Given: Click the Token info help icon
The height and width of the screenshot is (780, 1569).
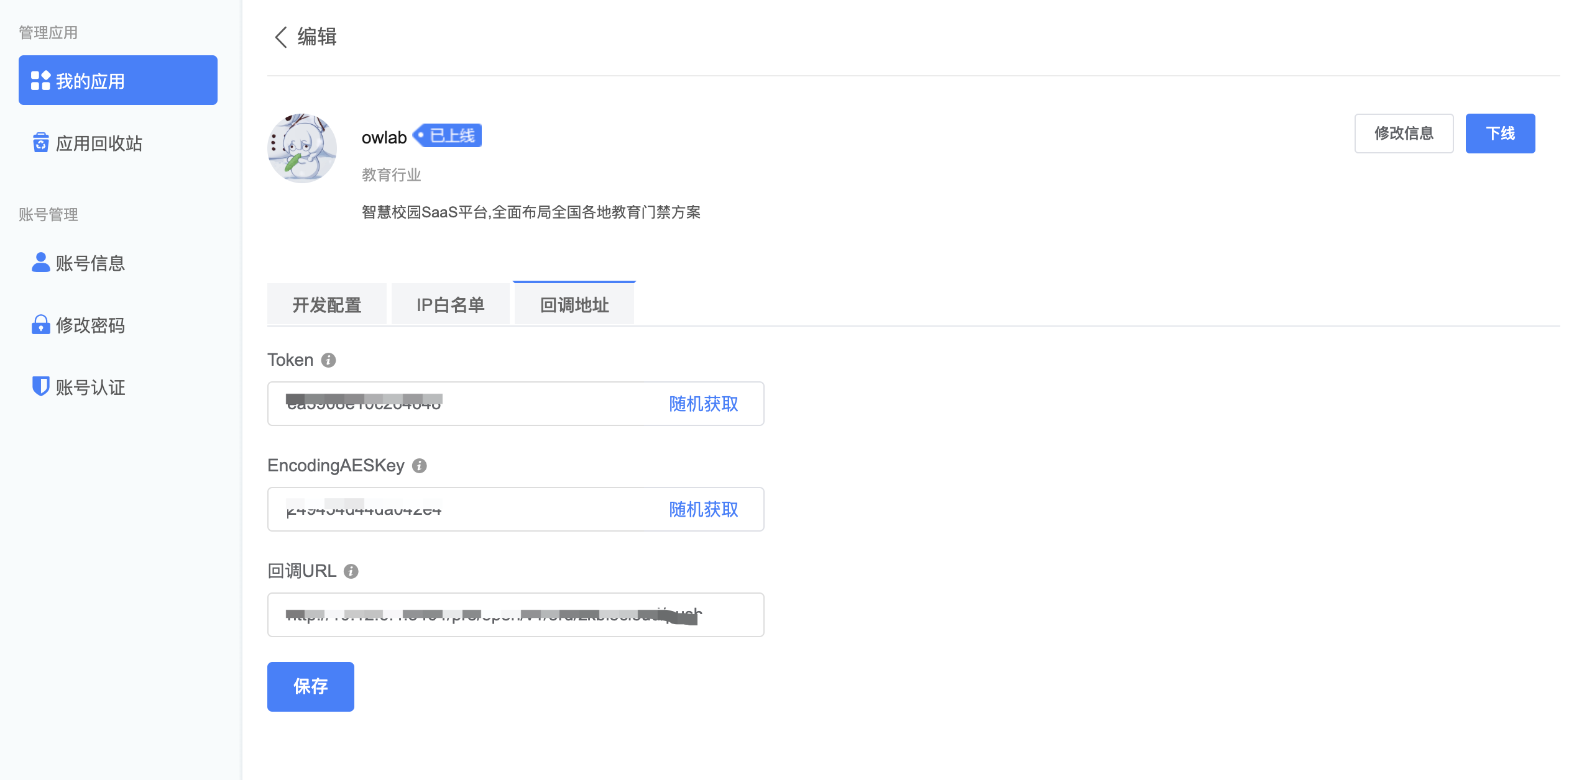Looking at the screenshot, I should point(328,360).
